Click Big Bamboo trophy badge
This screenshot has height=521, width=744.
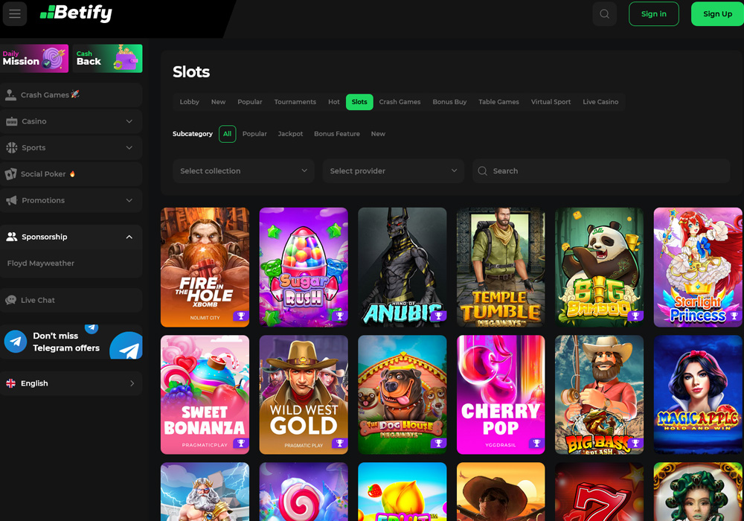(x=635, y=316)
